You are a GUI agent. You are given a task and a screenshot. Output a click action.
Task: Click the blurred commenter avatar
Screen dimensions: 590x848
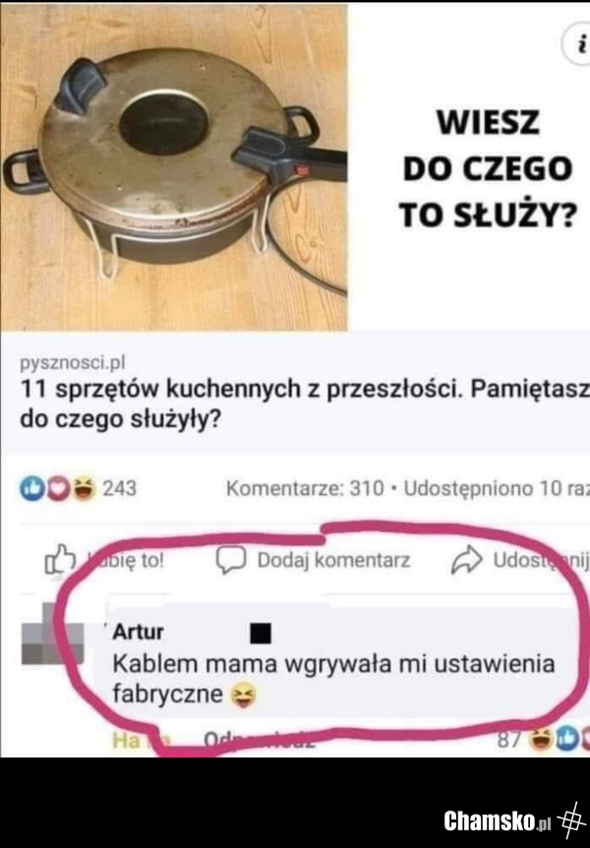(x=53, y=634)
